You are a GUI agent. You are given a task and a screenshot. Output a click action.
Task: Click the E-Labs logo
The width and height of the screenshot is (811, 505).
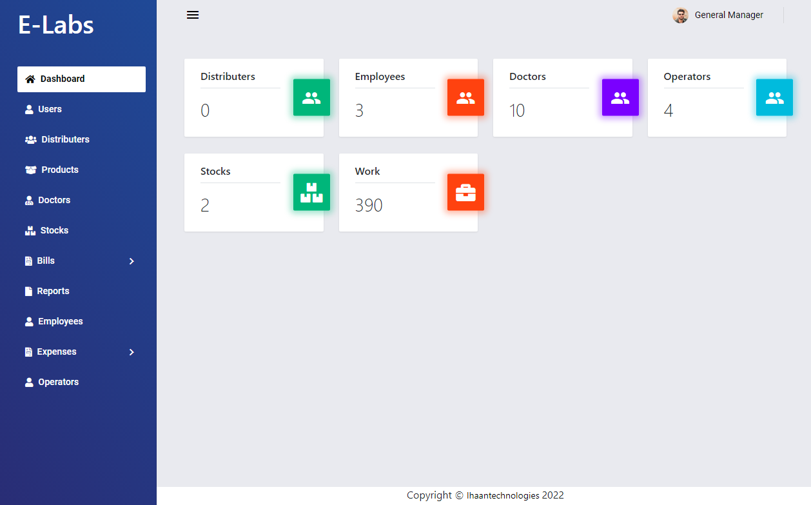[x=56, y=25]
